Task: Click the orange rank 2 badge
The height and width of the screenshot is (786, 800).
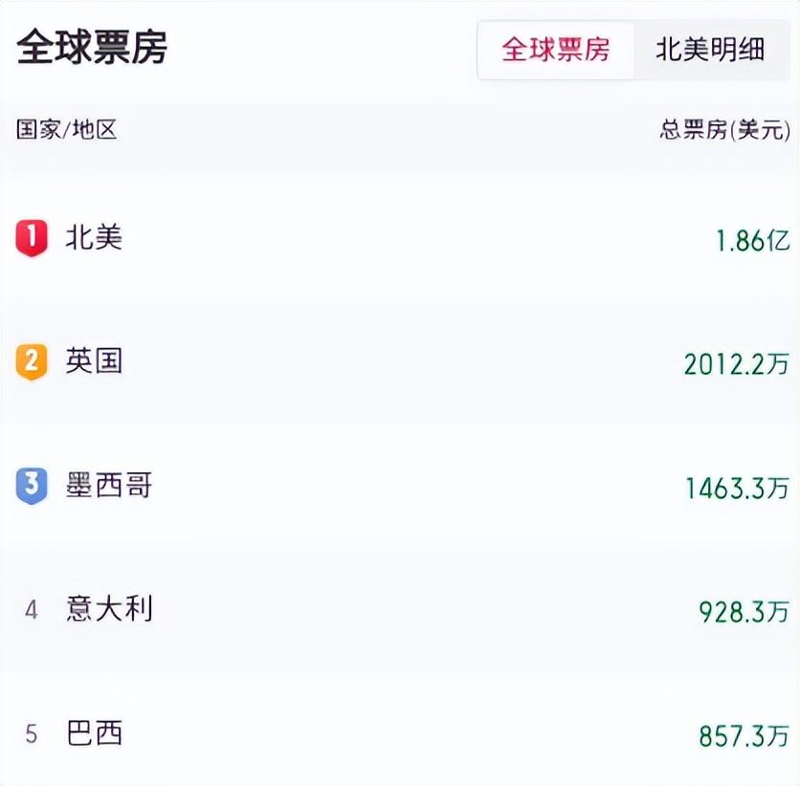Action: tap(32, 361)
